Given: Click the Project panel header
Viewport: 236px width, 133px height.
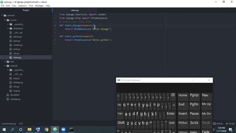Looking at the screenshot, I should point(26,10).
